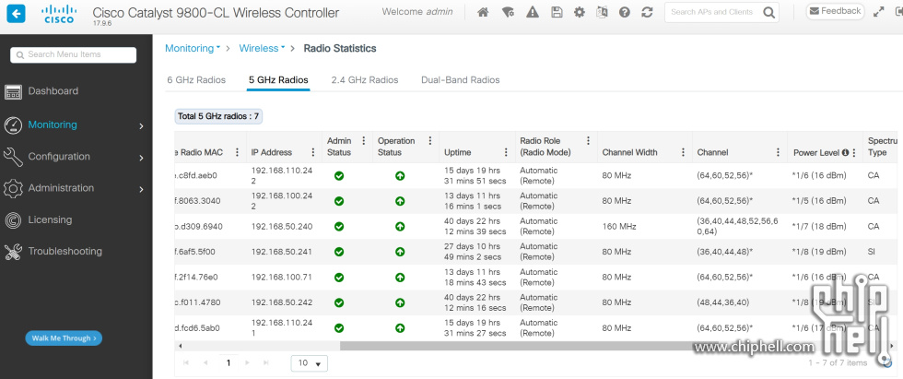This screenshot has height=379, width=903.
Task: Open Channel column options menu
Action: tap(778, 153)
